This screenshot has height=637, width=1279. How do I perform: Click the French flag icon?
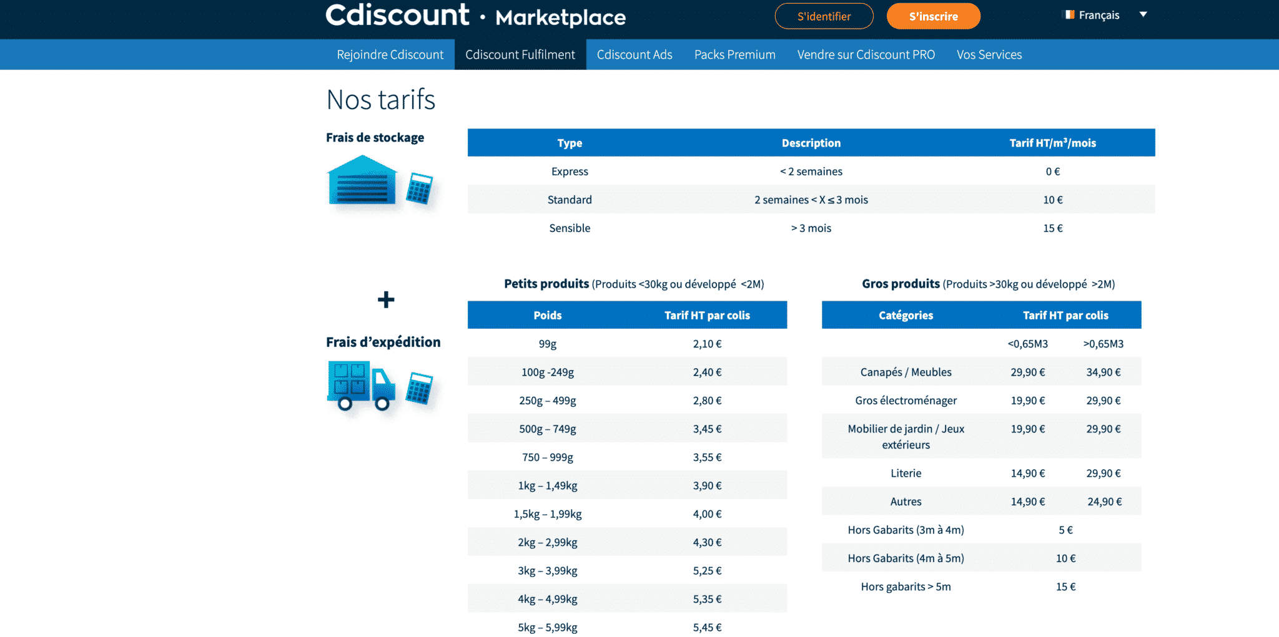tap(1069, 15)
